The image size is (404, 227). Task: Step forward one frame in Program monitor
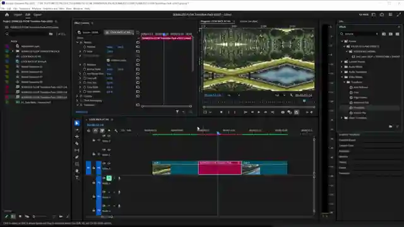(265, 112)
